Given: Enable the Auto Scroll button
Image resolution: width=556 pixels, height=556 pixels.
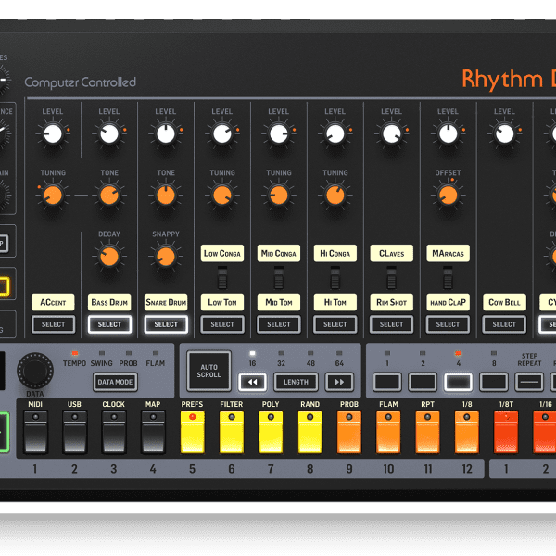Looking at the screenshot, I should (x=208, y=371).
